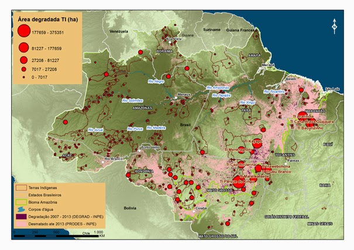The height and width of the screenshot is (250, 354).
Task: Click the TI Maraiwatsede label
Action: tap(254, 176)
